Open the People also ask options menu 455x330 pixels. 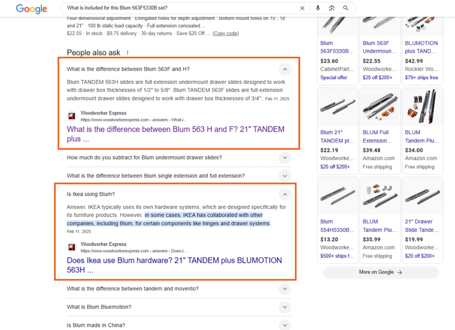tap(128, 53)
